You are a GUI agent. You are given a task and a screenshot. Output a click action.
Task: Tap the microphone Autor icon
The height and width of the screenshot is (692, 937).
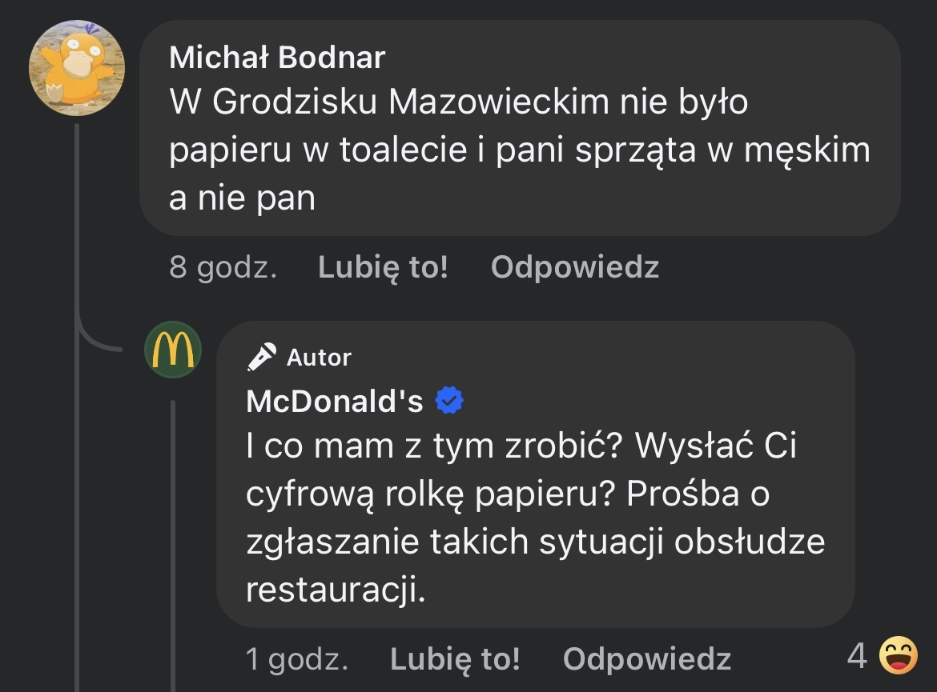pos(262,357)
